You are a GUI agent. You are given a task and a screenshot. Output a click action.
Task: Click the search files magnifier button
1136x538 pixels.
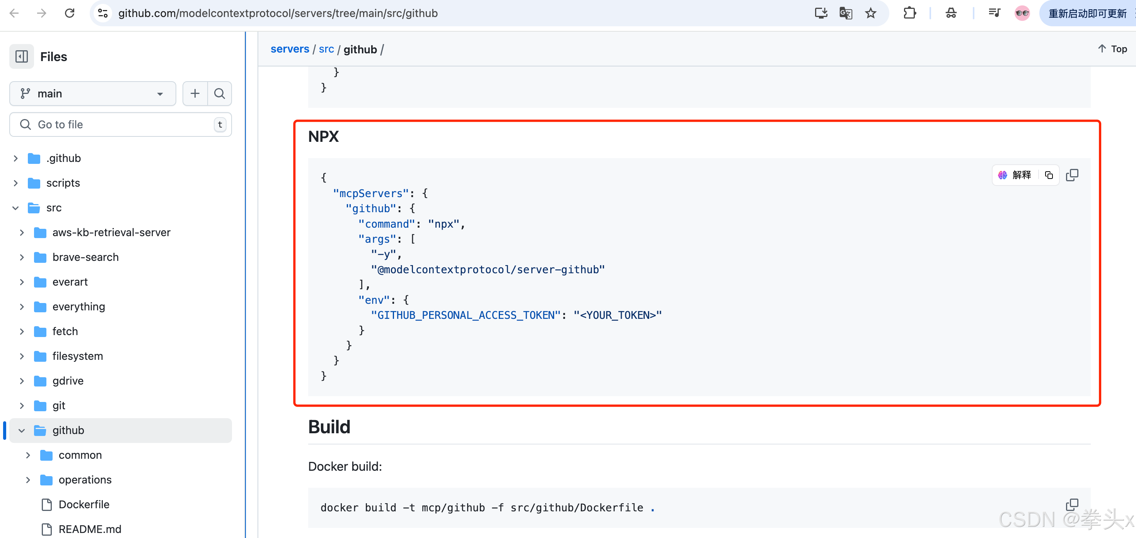pos(219,94)
